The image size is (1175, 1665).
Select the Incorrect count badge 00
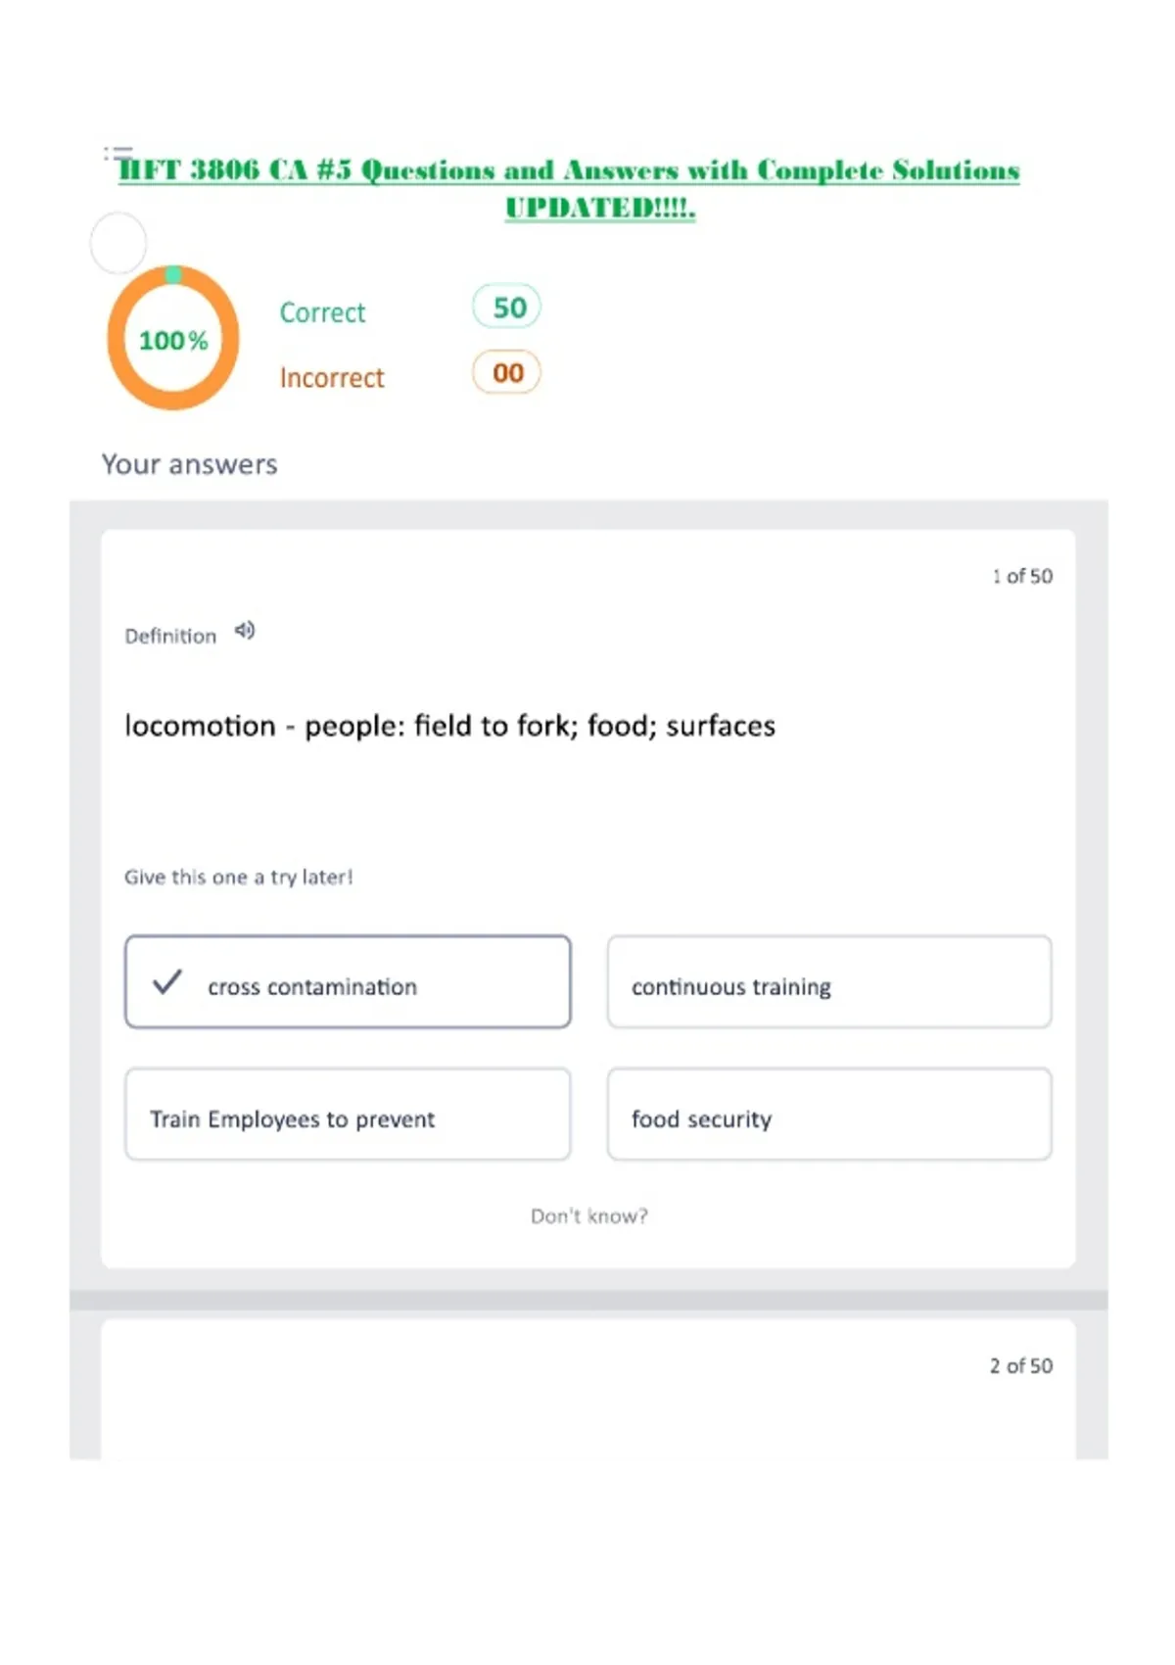tap(507, 372)
